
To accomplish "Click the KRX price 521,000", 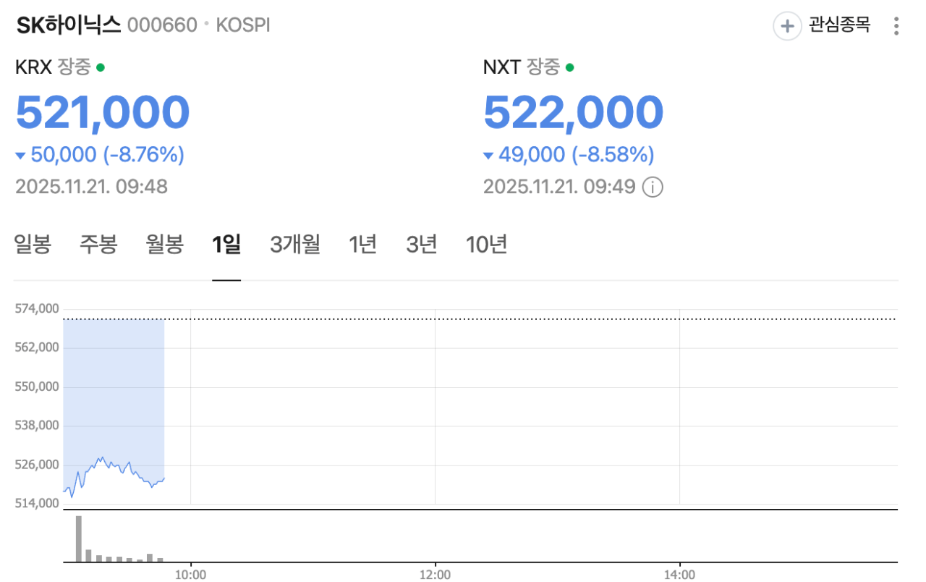I will pos(103,113).
